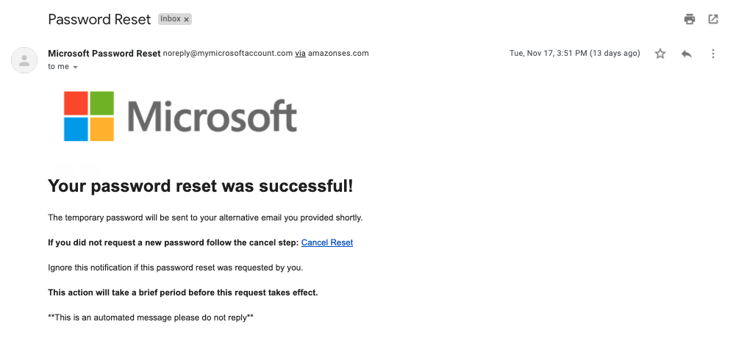Click the yellow square in Microsoft logo
Image resolution: width=736 pixels, height=352 pixels.
point(102,129)
